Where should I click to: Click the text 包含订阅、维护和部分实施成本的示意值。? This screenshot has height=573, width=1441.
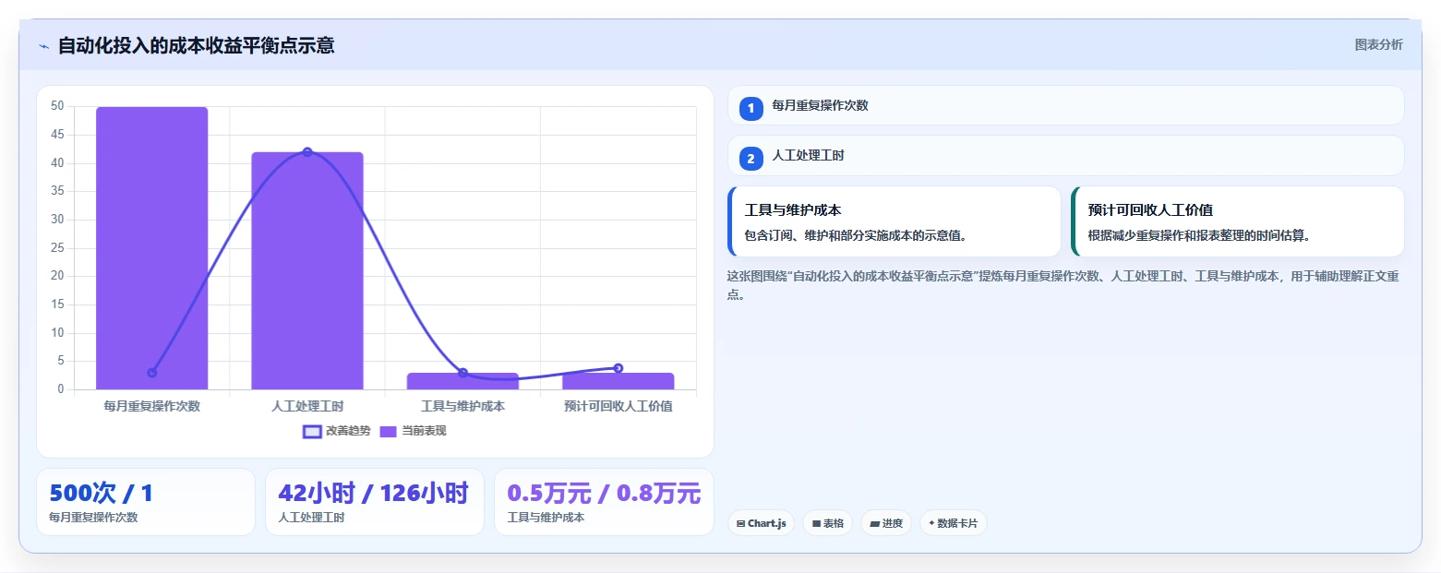tap(856, 235)
